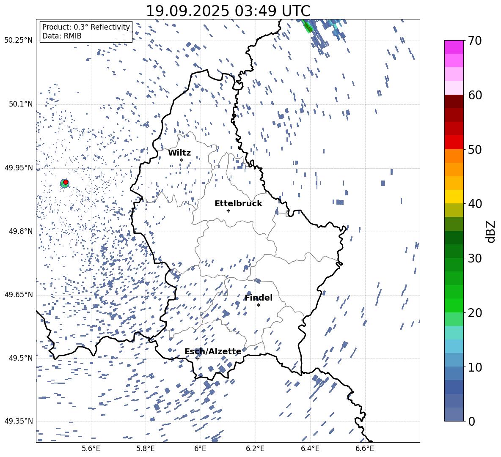Click the Findel station cross marker
Viewport: 501px width, 457px height.
click(258, 305)
